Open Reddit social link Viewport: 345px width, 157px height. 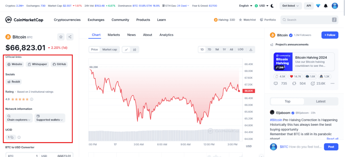pos(13,82)
